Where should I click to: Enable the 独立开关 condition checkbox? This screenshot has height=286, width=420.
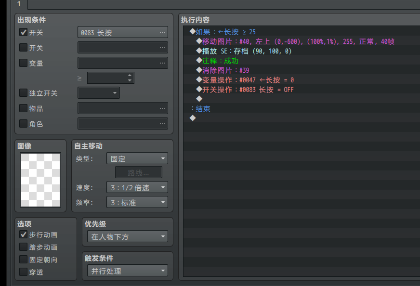[24, 93]
